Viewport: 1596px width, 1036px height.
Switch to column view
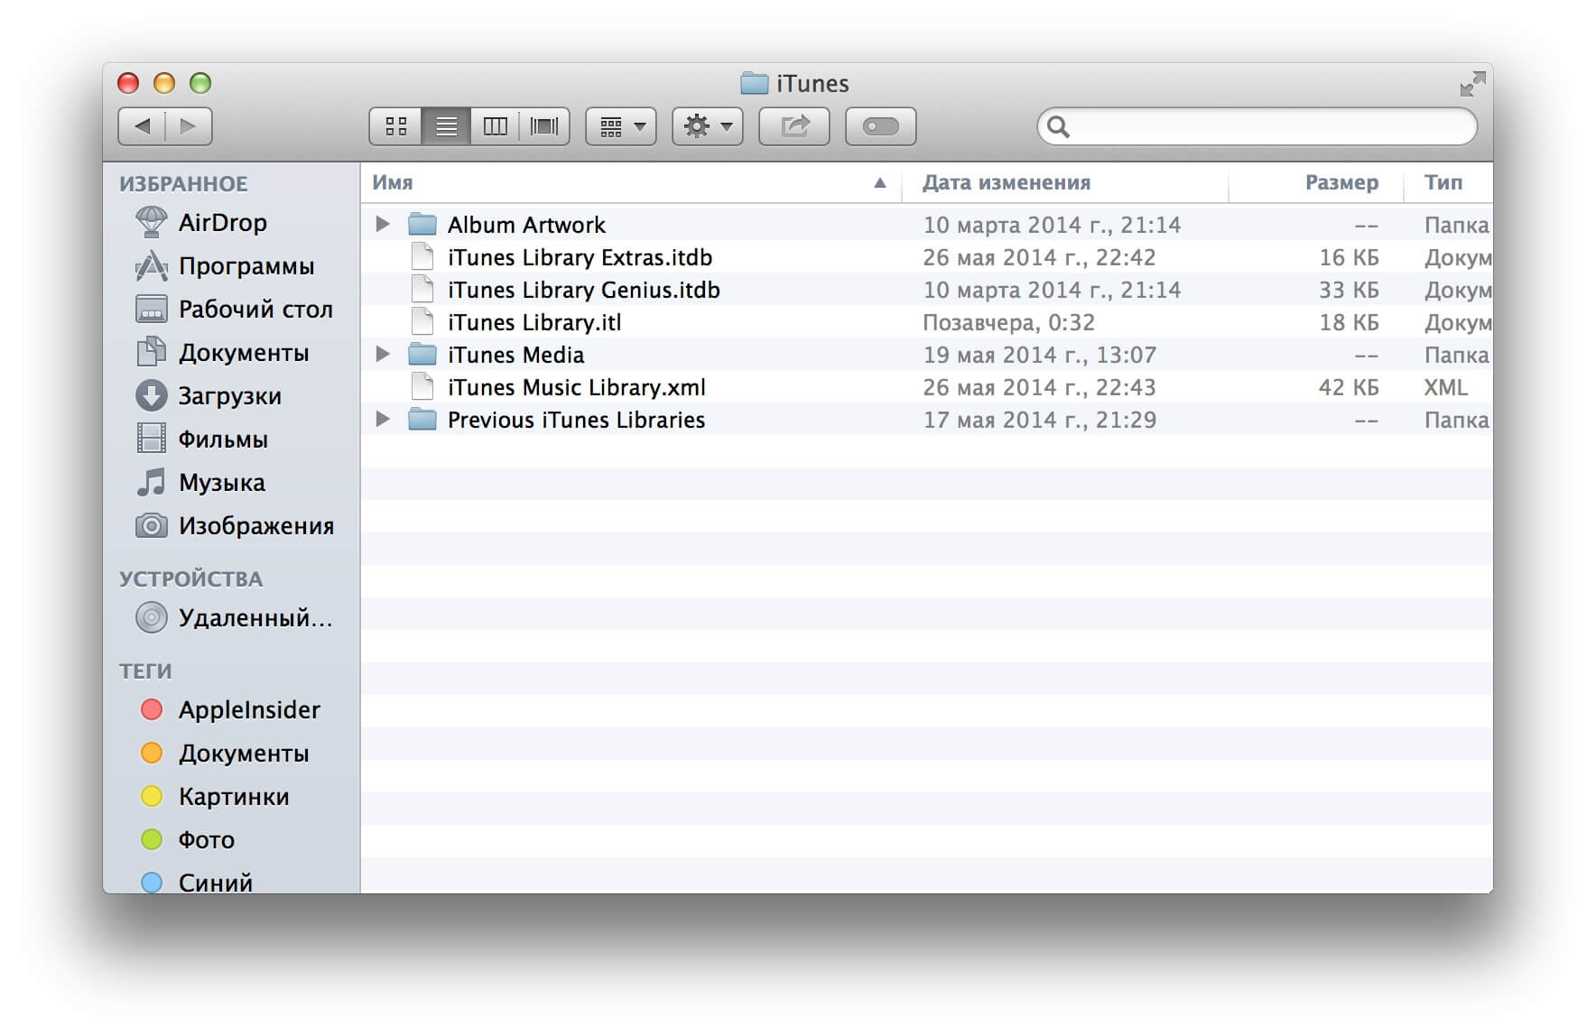pos(496,126)
